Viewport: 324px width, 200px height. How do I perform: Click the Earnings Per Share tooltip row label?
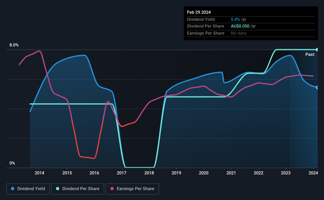pyautogui.click(x=206, y=33)
